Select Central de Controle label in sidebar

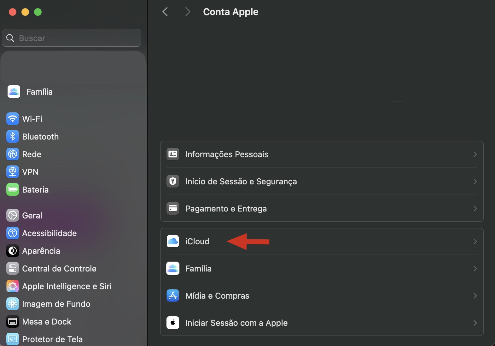(x=59, y=268)
